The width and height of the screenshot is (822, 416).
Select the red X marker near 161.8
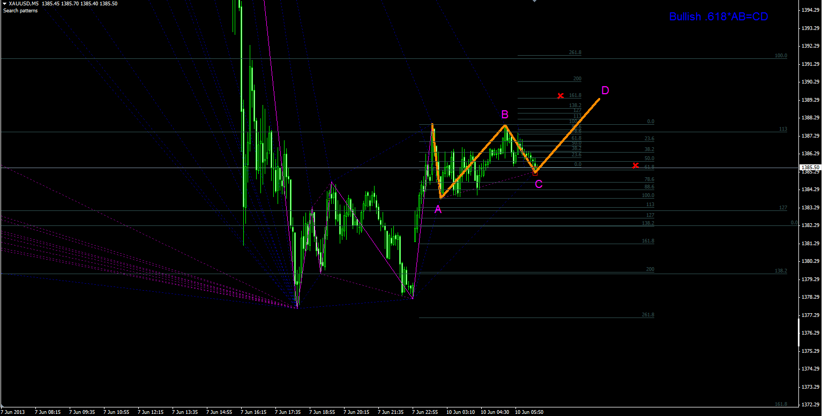click(561, 96)
